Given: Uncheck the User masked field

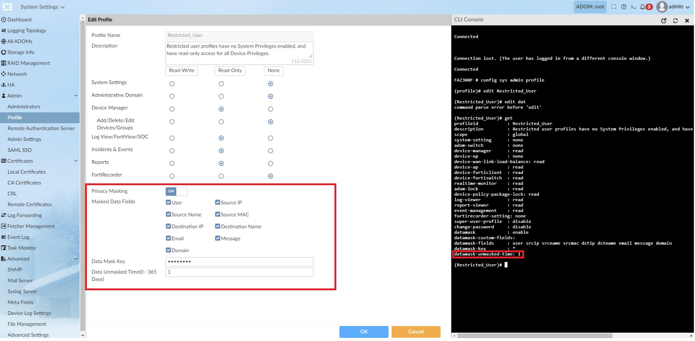Looking at the screenshot, I should (x=168, y=202).
